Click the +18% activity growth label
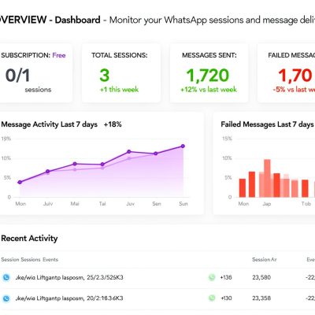The image size is (315, 315). 113,124
